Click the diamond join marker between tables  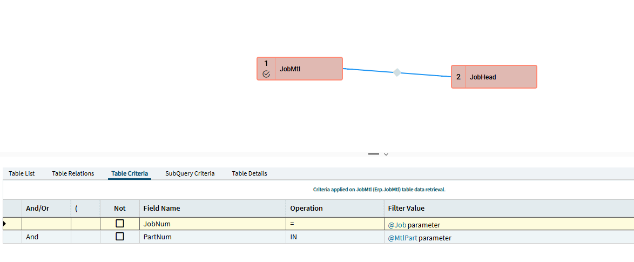tap(397, 72)
